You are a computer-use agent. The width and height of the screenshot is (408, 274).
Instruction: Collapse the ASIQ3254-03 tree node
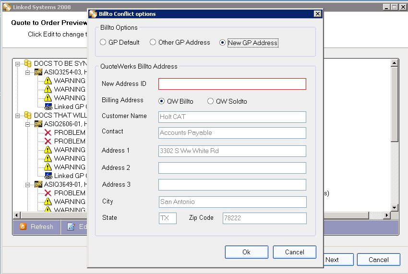27,72
